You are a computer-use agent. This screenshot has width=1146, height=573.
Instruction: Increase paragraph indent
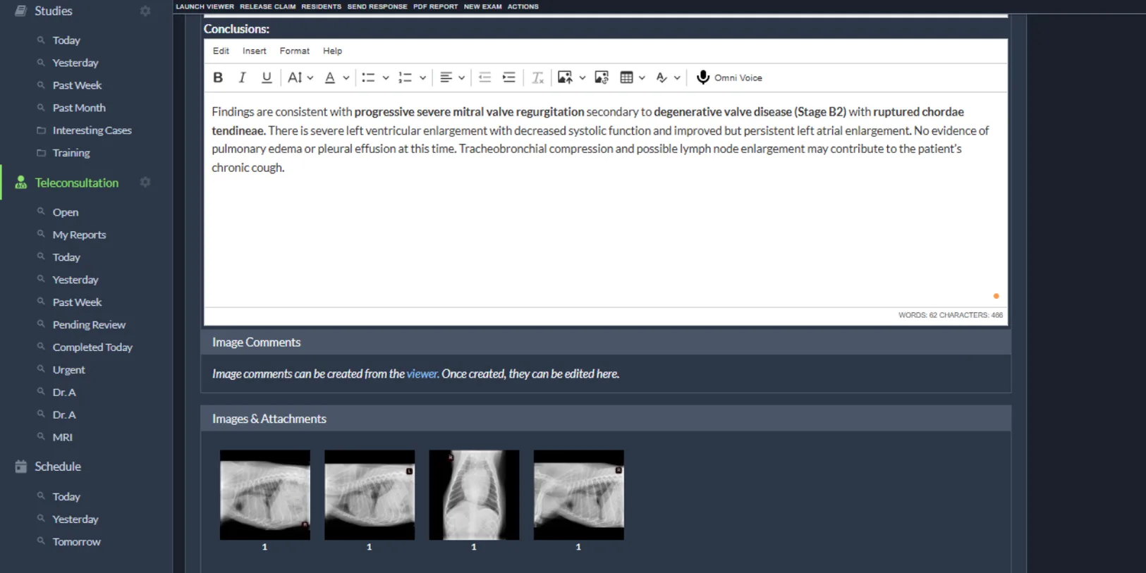pyautogui.click(x=508, y=78)
